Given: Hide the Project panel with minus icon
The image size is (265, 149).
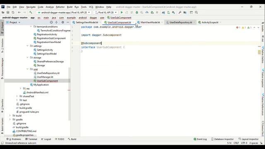Looking at the screenshot, I should [x=68, y=22].
